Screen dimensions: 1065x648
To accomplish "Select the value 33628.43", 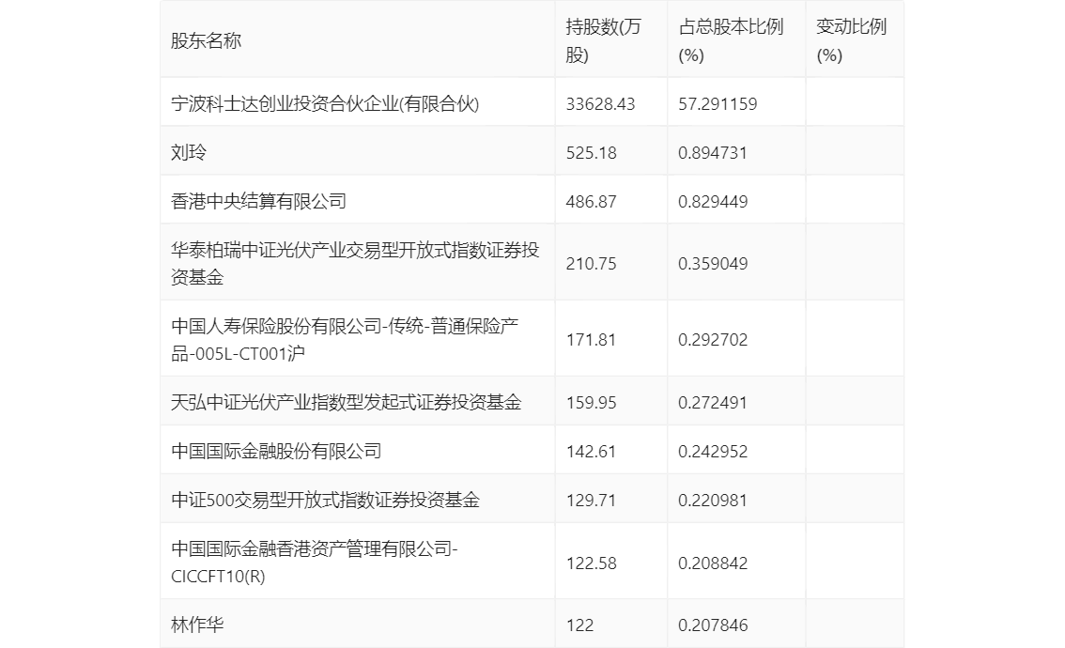I will pos(600,104).
